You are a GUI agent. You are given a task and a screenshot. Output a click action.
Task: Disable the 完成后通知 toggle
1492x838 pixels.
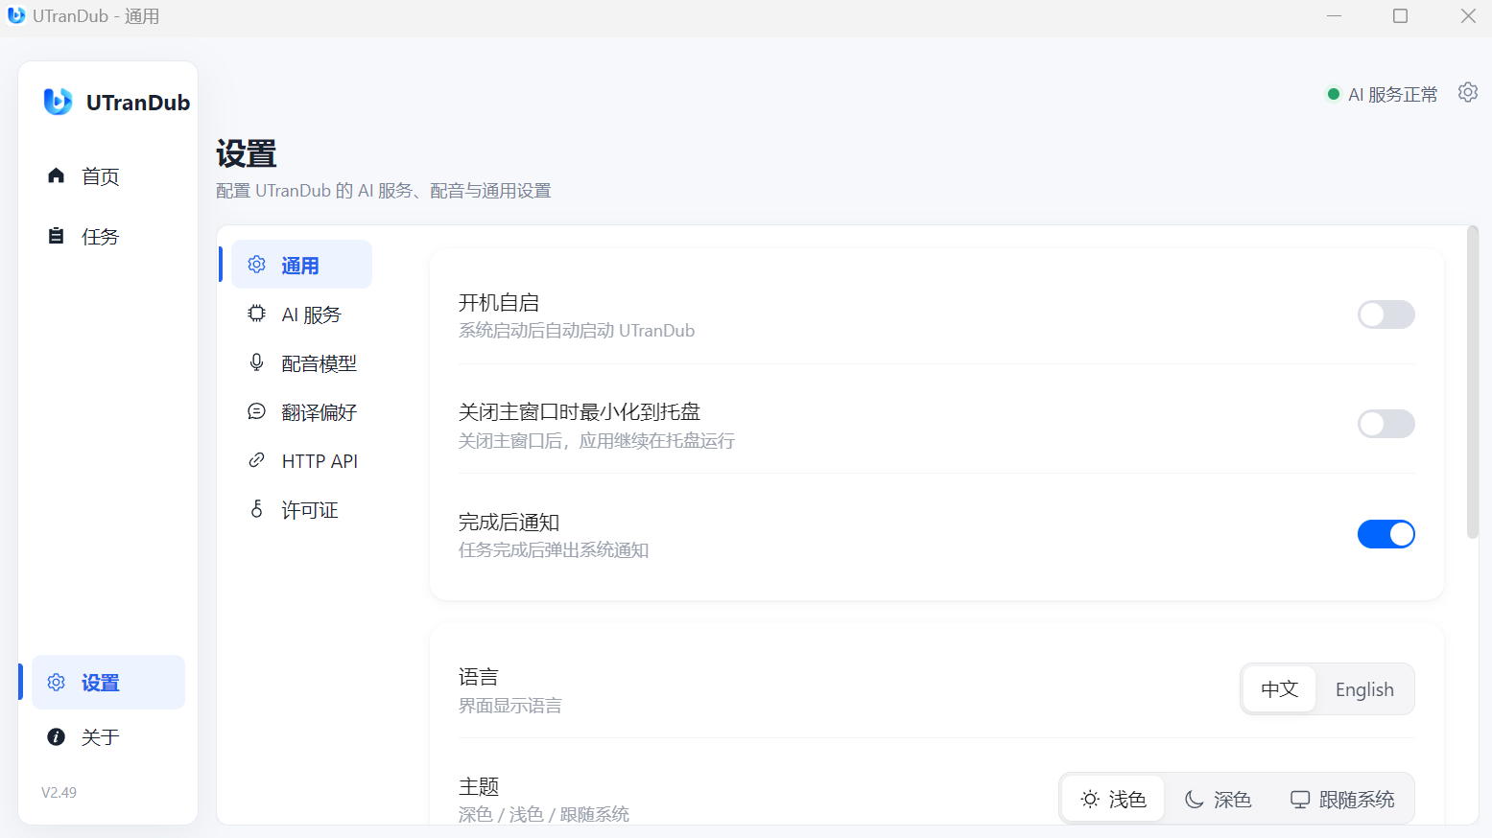click(1386, 534)
